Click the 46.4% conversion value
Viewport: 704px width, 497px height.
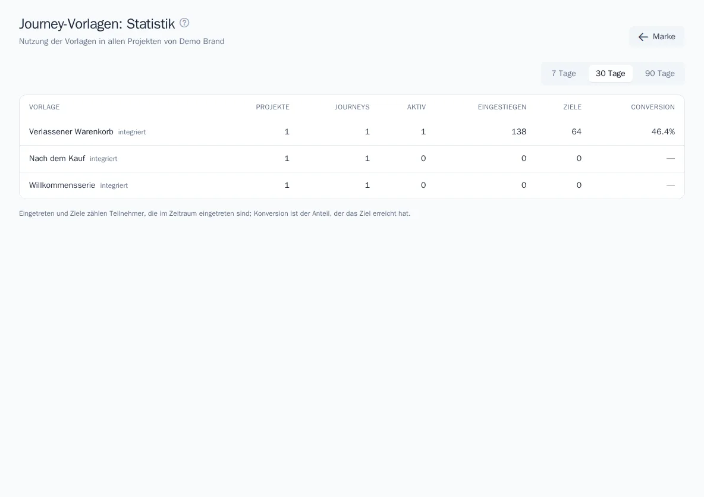(663, 131)
